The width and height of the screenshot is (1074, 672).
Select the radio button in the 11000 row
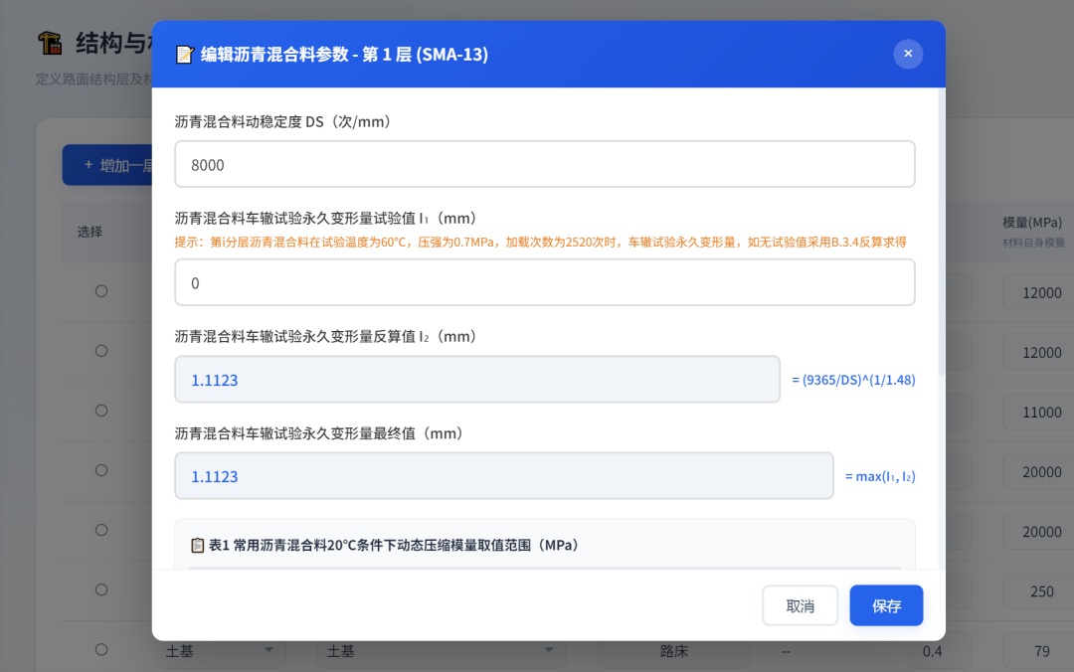(101, 411)
